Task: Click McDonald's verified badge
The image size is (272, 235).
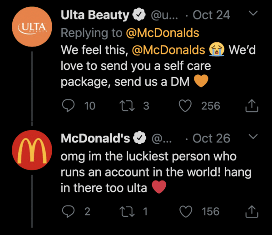Action: (x=140, y=137)
